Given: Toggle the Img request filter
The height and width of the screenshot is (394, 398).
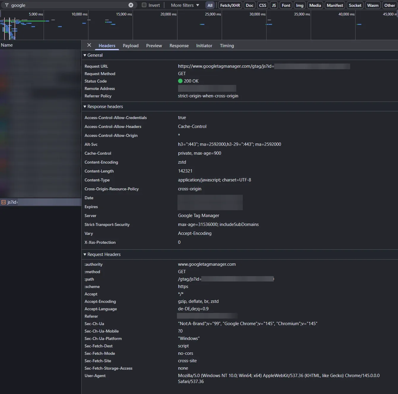Looking at the screenshot, I should [x=299, y=5].
